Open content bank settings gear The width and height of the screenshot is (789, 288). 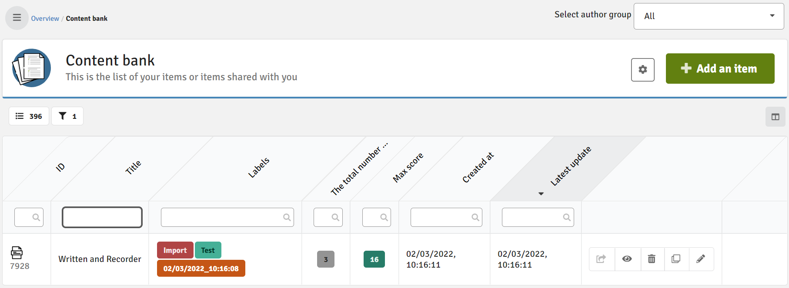coord(643,69)
